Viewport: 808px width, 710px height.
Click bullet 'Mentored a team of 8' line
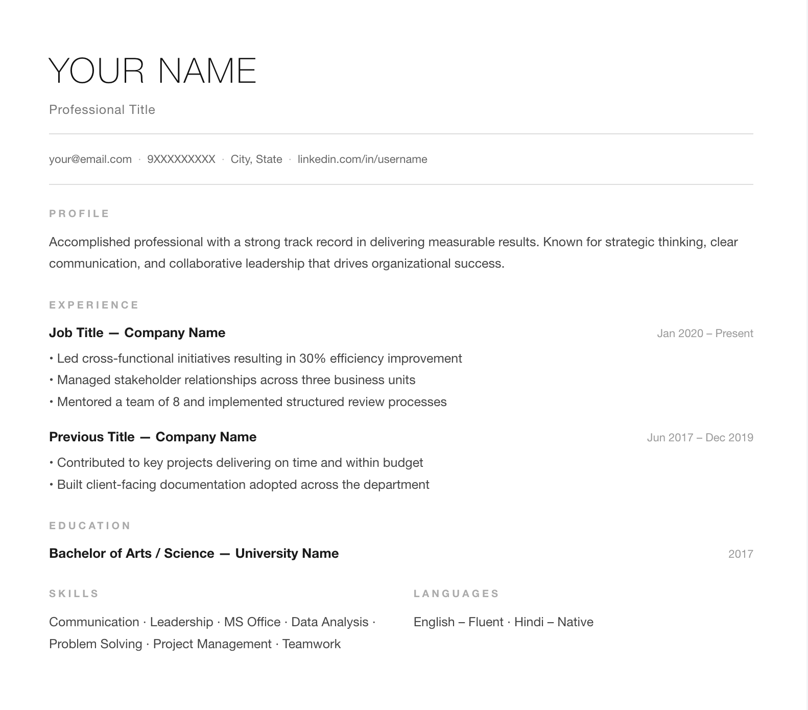pyautogui.click(x=248, y=402)
